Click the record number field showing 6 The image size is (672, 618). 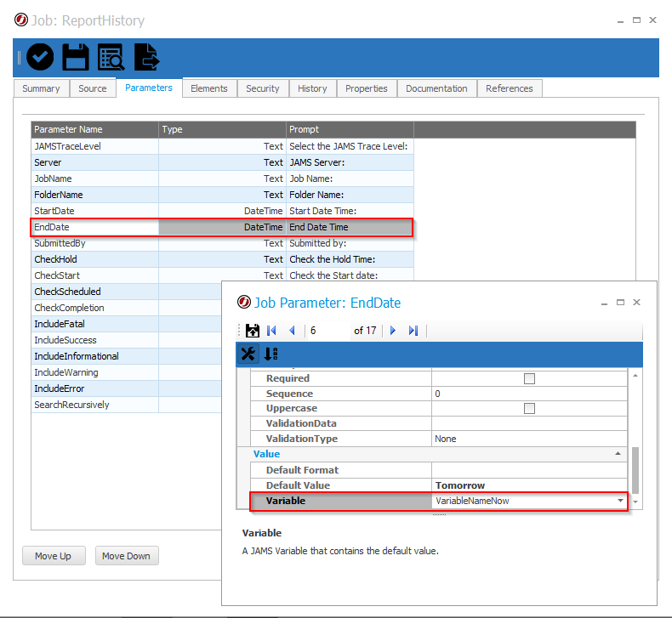(x=327, y=331)
